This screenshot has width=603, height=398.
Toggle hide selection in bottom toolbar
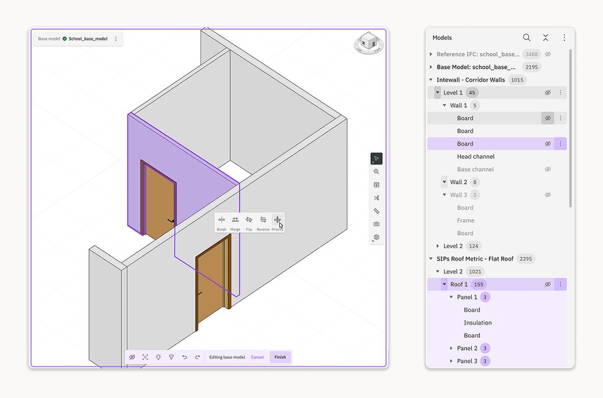pos(132,357)
